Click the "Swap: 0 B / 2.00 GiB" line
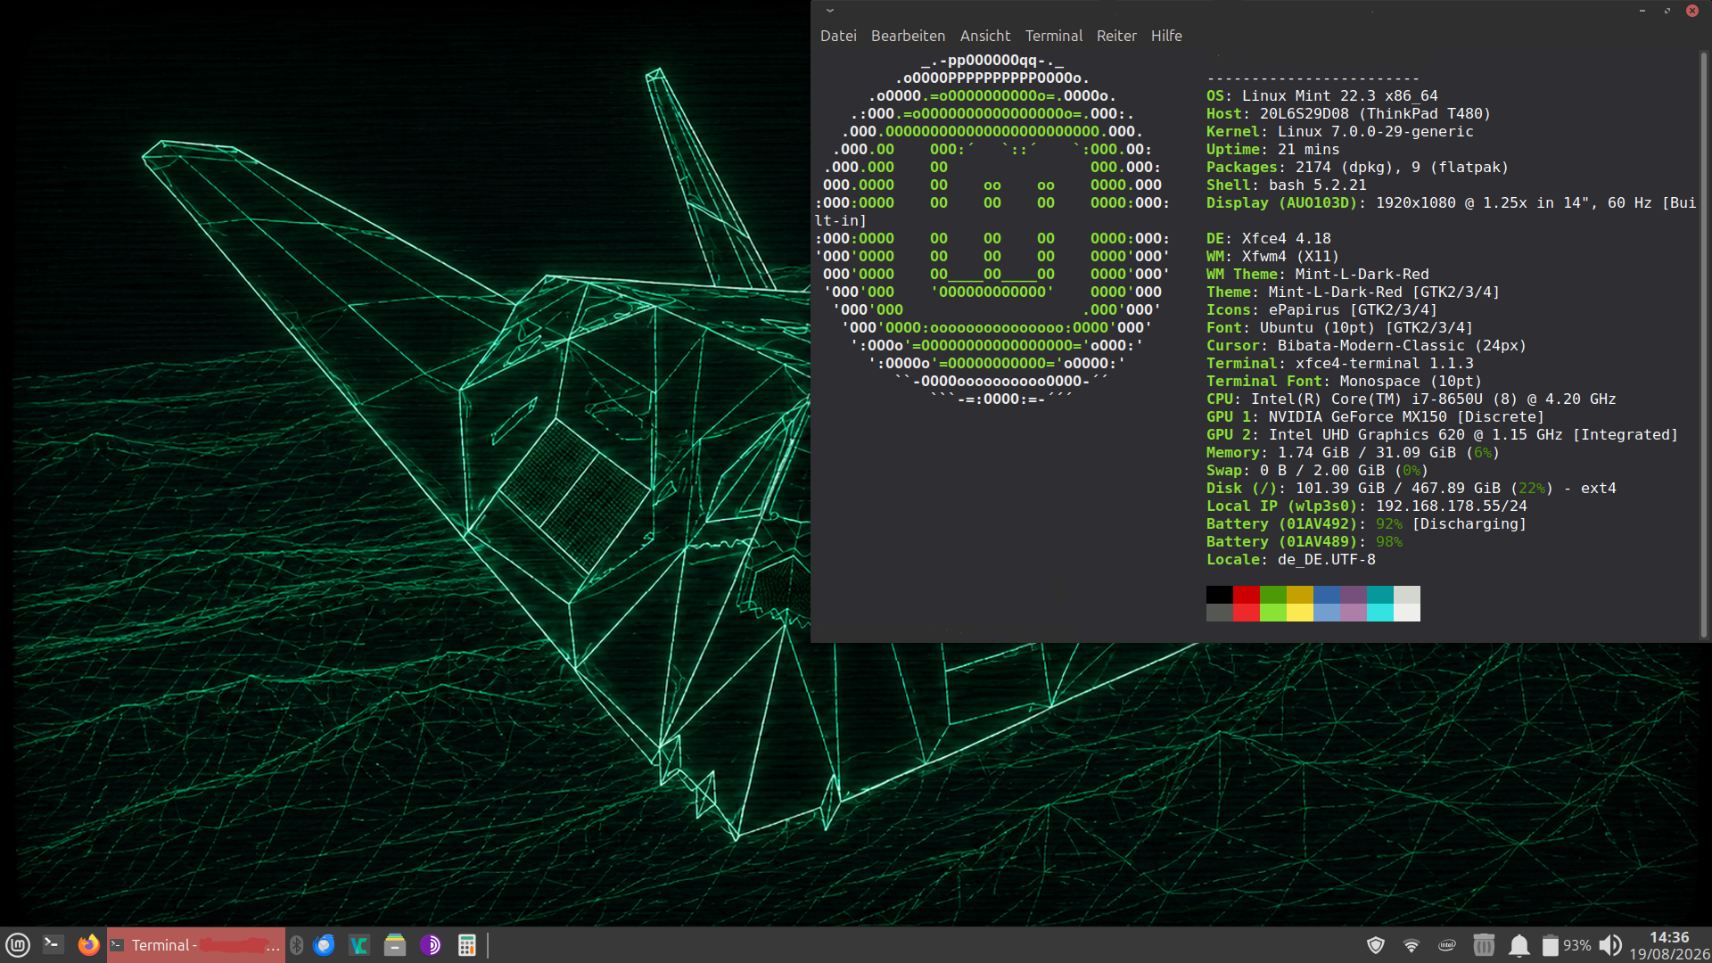Screen dimensions: 1712x963 [x=1317, y=471]
